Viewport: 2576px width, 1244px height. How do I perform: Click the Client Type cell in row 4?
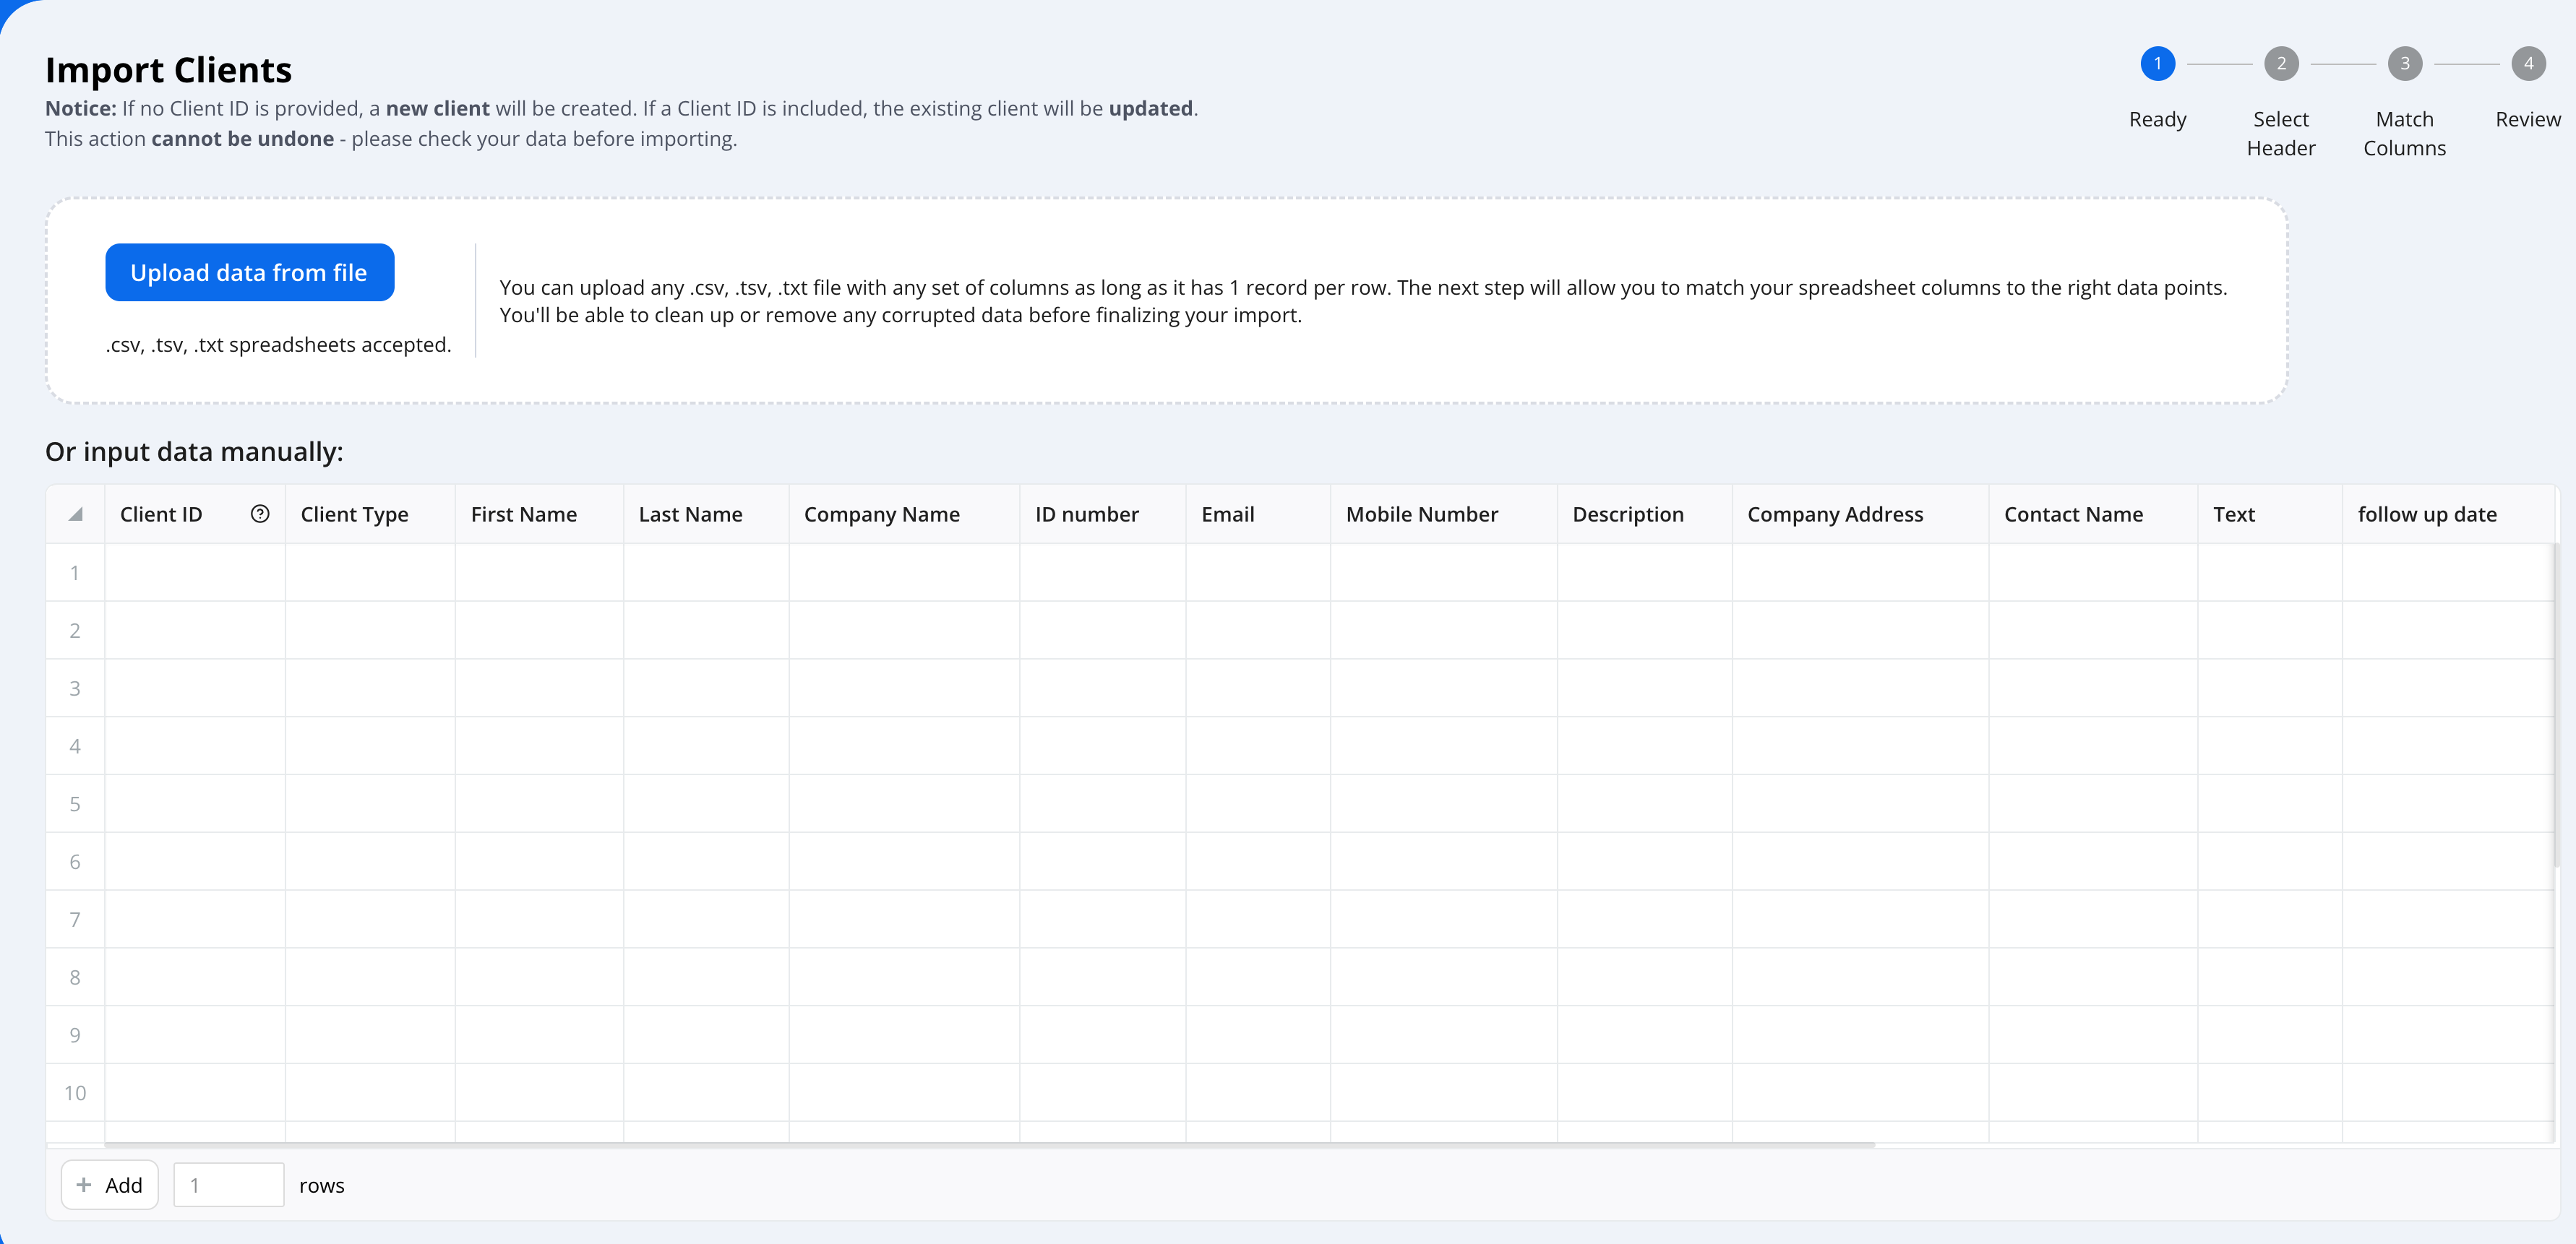tap(370, 746)
